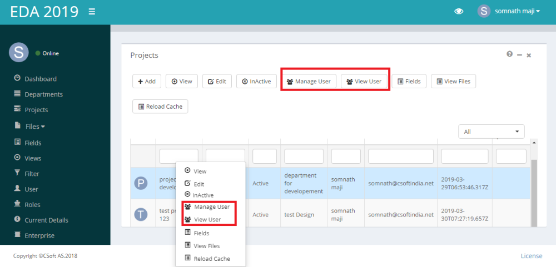
Task: Click the large S avatar in sidebar
Action: click(x=19, y=52)
